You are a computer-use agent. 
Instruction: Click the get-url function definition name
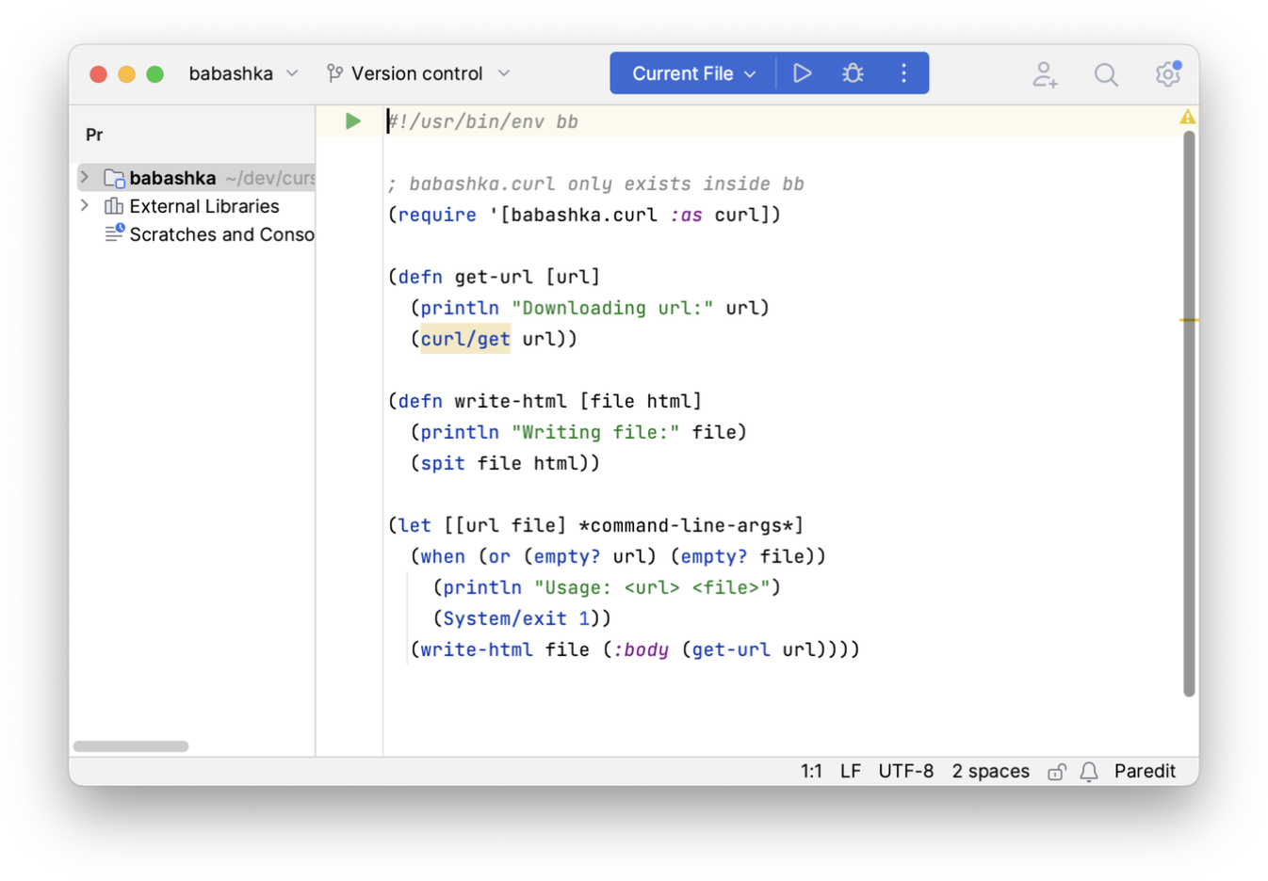pyautogui.click(x=494, y=277)
